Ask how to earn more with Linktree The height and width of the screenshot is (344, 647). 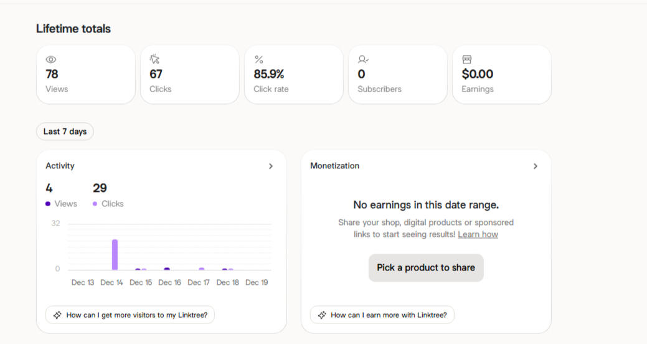388,315
